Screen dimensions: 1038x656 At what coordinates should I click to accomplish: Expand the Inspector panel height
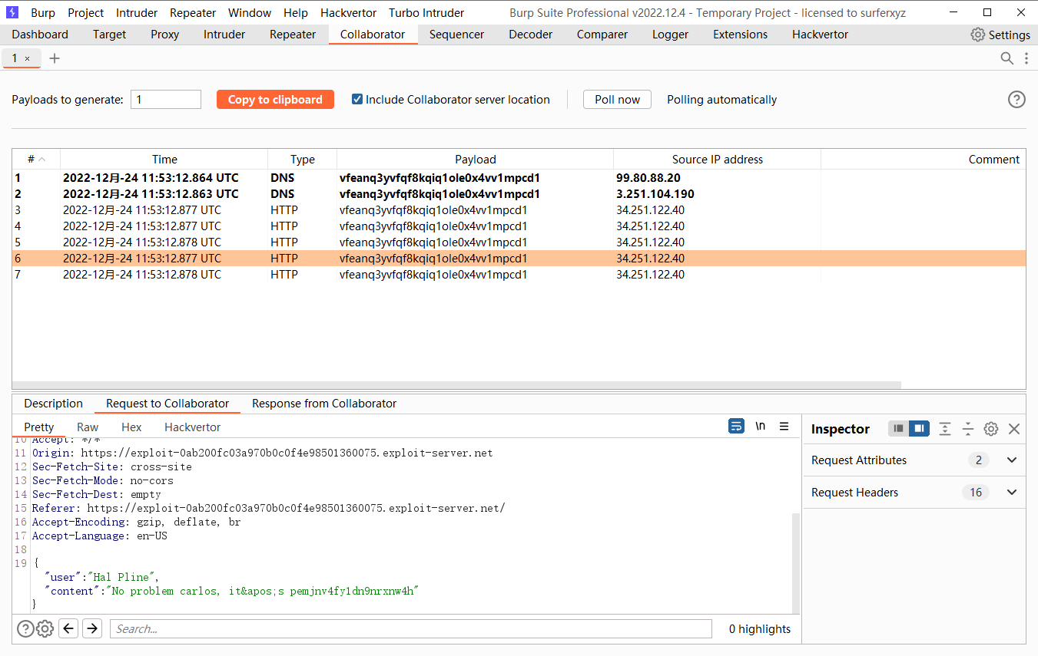click(x=944, y=429)
